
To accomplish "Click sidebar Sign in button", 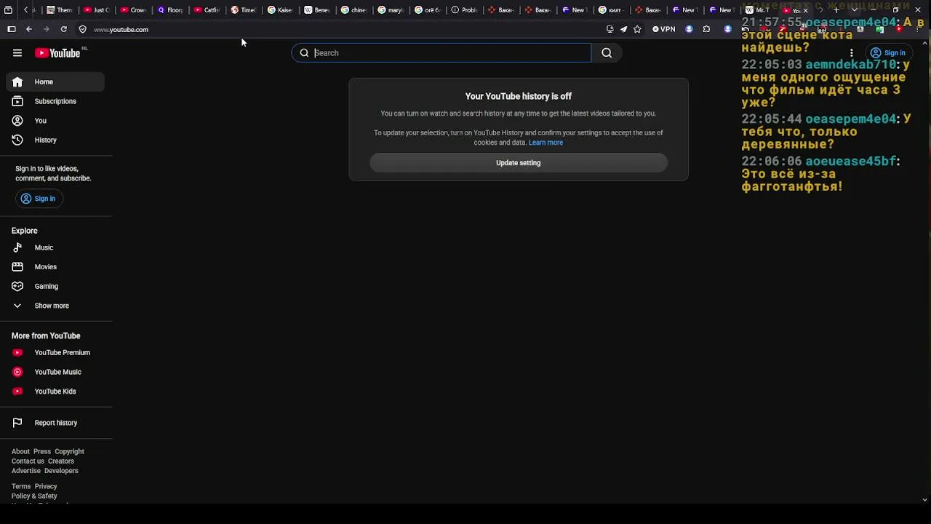I will tap(38, 199).
